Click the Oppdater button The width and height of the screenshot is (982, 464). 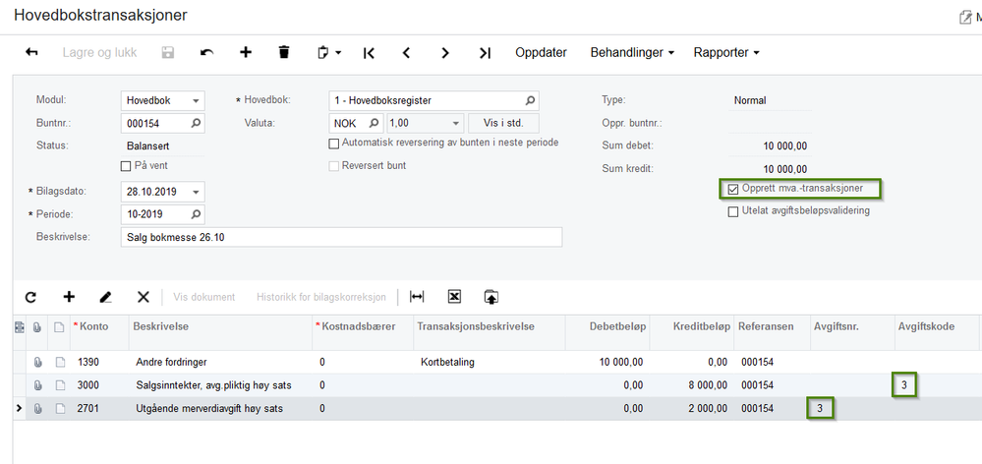[x=541, y=53]
